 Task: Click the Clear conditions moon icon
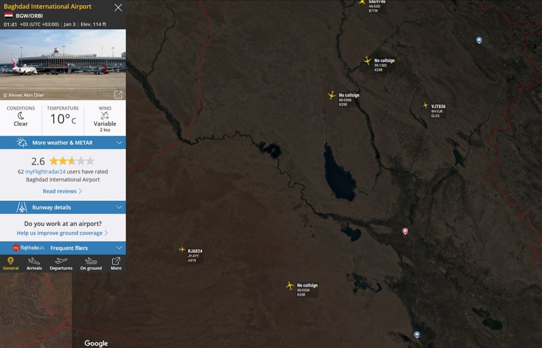point(21,116)
